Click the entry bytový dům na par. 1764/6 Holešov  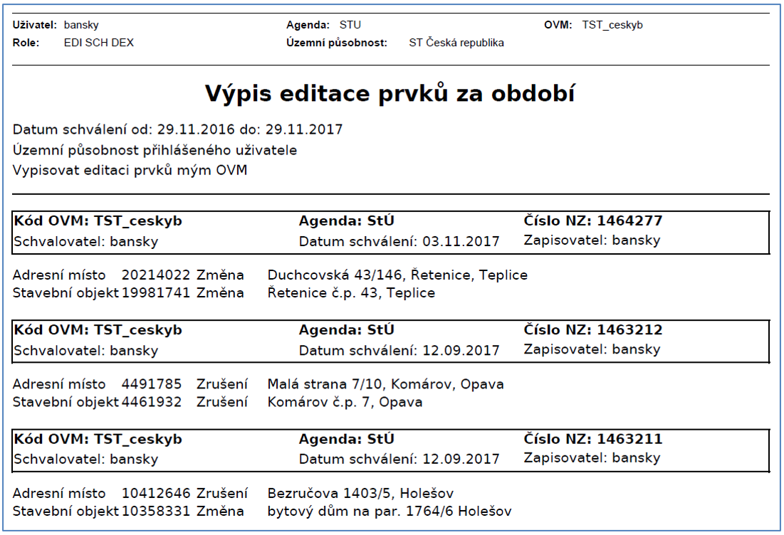click(389, 512)
